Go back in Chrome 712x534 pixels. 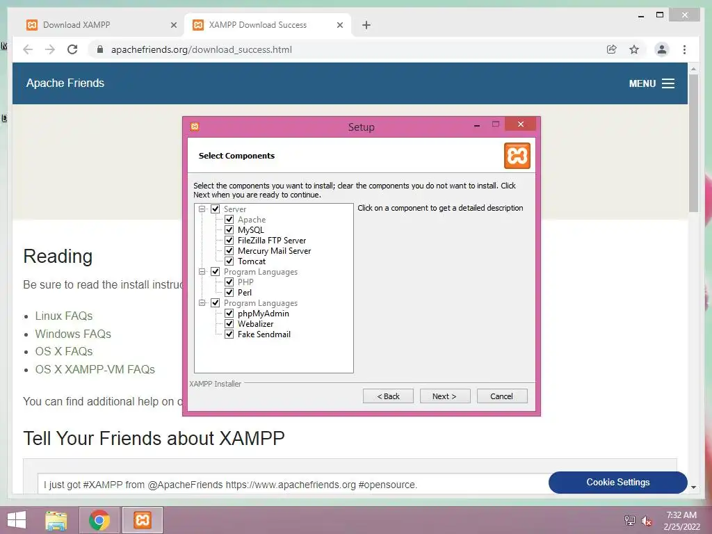pyautogui.click(x=28, y=49)
